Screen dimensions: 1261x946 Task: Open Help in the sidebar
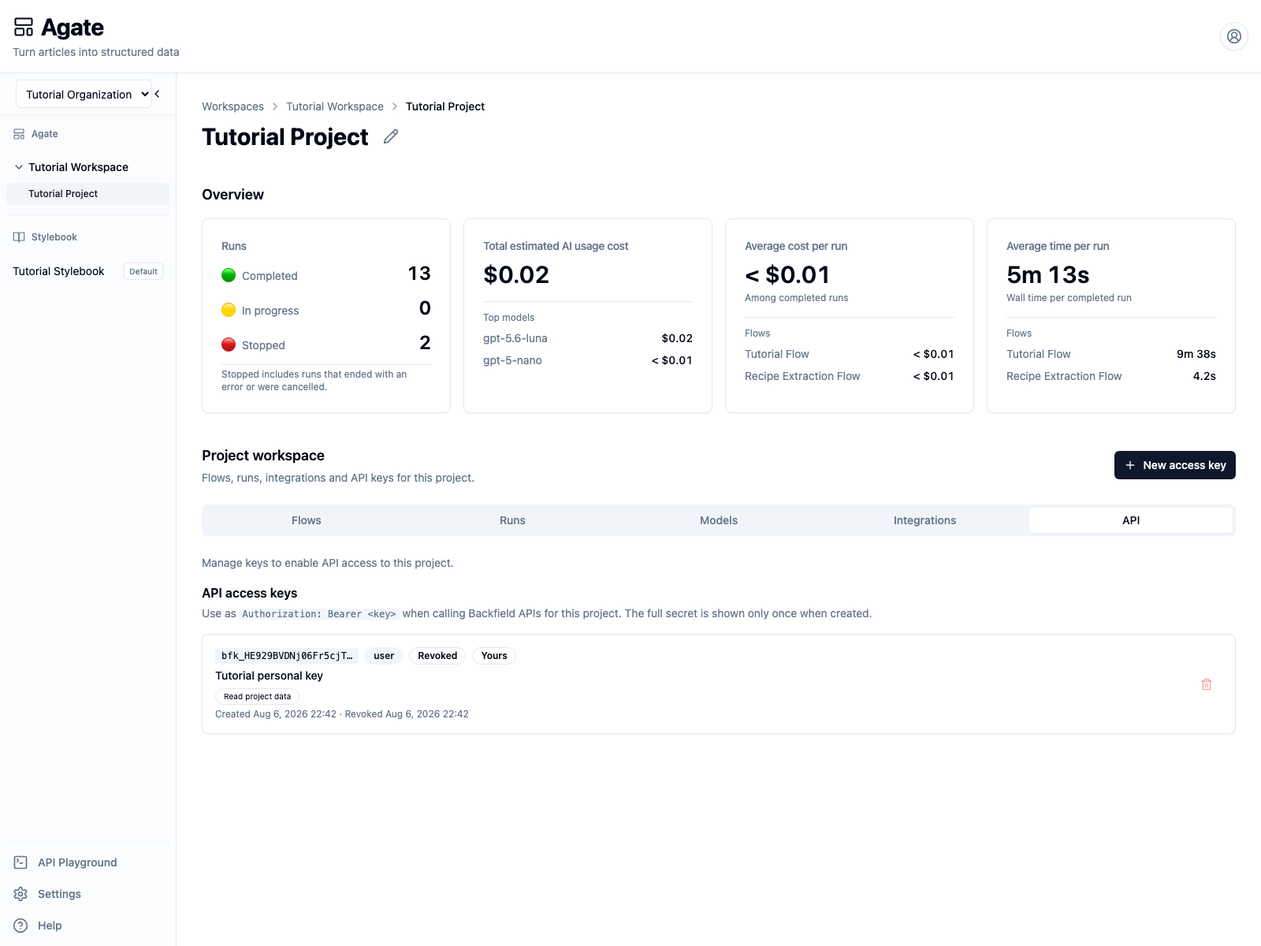point(50,926)
